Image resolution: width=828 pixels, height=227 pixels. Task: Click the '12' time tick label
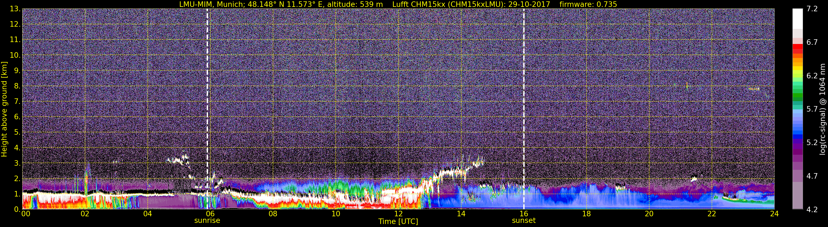pyautogui.click(x=398, y=214)
